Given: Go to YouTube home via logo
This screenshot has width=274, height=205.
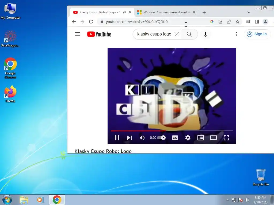Looking at the screenshot, I should (x=99, y=34).
